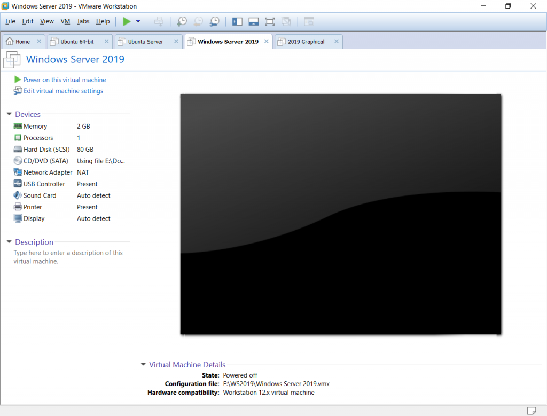Open the VM menu
The height and width of the screenshot is (416, 547).
point(65,21)
